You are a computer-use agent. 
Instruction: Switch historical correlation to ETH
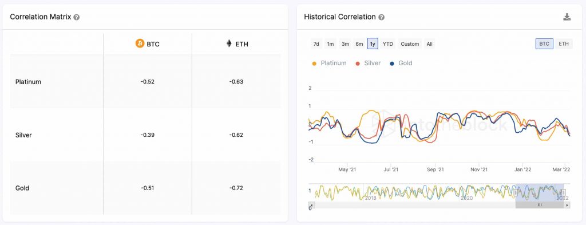pyautogui.click(x=564, y=44)
